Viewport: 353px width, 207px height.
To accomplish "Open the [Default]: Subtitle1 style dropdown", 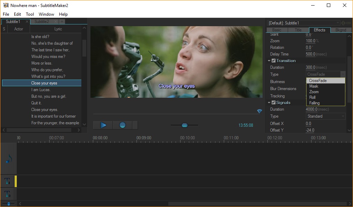I will (x=304, y=23).
